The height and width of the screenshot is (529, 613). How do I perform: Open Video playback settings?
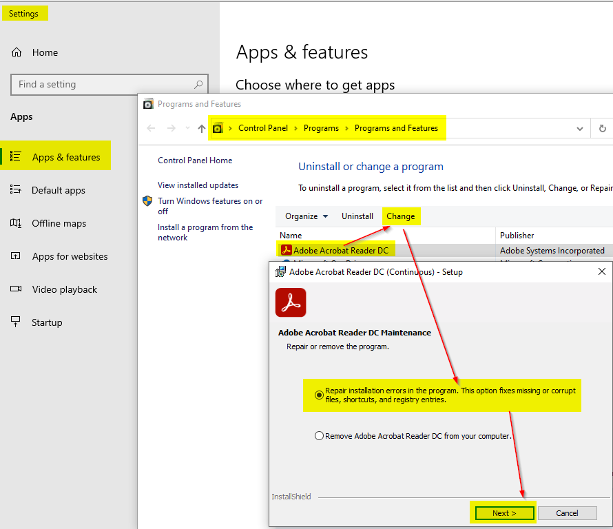pos(64,289)
